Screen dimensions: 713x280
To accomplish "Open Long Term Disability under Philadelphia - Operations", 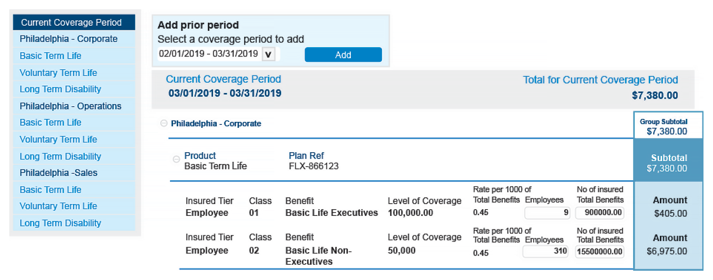I will [60, 156].
